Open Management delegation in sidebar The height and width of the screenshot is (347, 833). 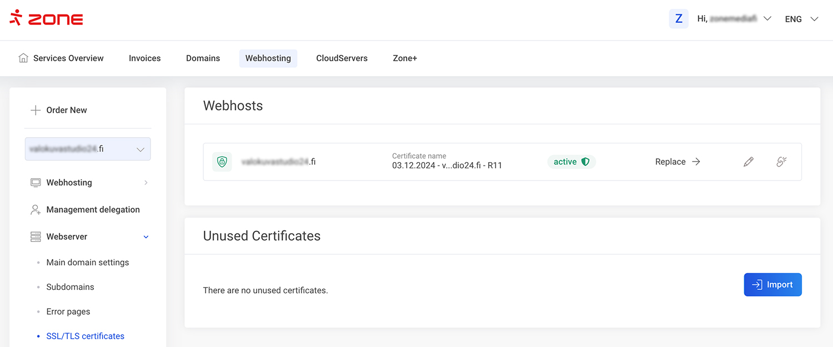tap(93, 210)
